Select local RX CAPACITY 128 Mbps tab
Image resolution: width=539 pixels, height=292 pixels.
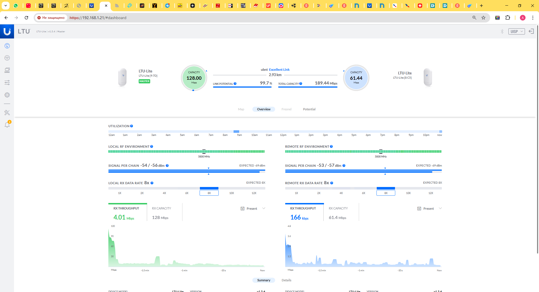coord(165,213)
